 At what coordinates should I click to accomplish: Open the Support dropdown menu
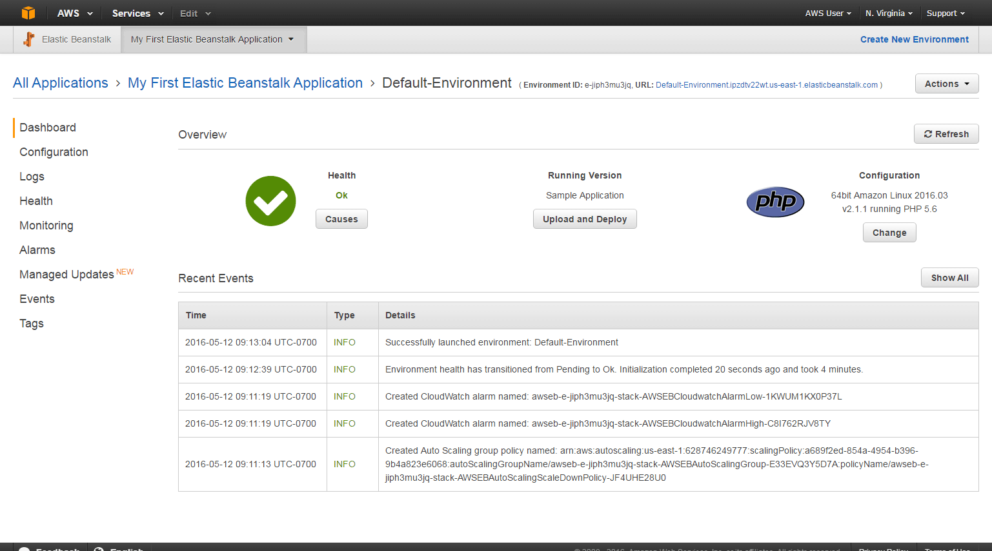pos(946,13)
